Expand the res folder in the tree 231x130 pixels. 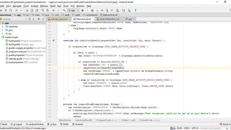click(x=3, y=34)
